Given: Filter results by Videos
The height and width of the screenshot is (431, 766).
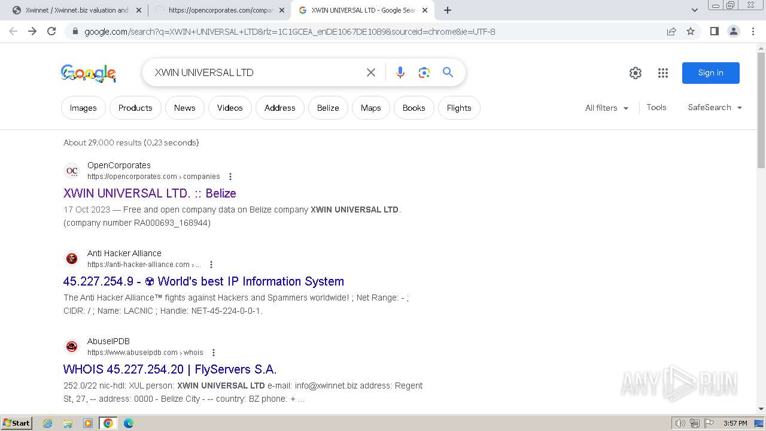Looking at the screenshot, I should click(x=230, y=108).
